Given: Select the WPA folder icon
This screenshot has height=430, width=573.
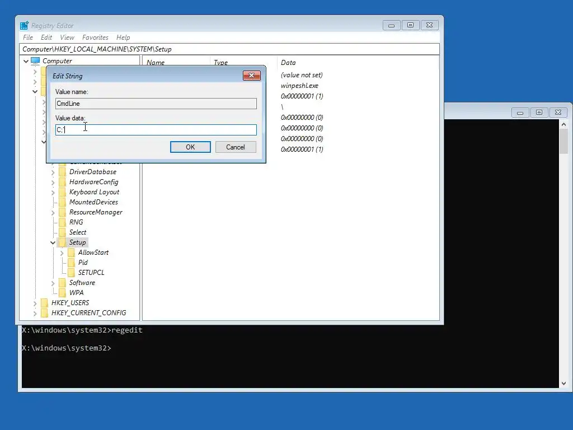Looking at the screenshot, I should point(63,292).
